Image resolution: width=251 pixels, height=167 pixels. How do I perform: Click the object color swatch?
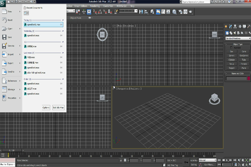tap(248, 78)
